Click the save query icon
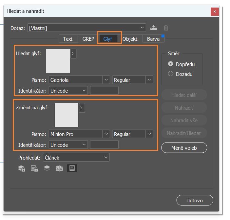The width and height of the screenshot is (230, 220). click(153, 28)
